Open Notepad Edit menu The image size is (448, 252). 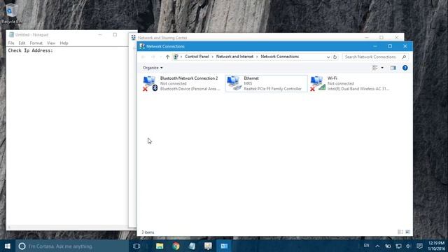pyautogui.click(x=22, y=43)
